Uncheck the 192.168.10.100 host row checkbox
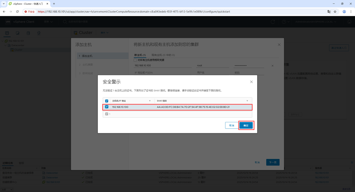This screenshot has height=192, width=355. [x=107, y=107]
